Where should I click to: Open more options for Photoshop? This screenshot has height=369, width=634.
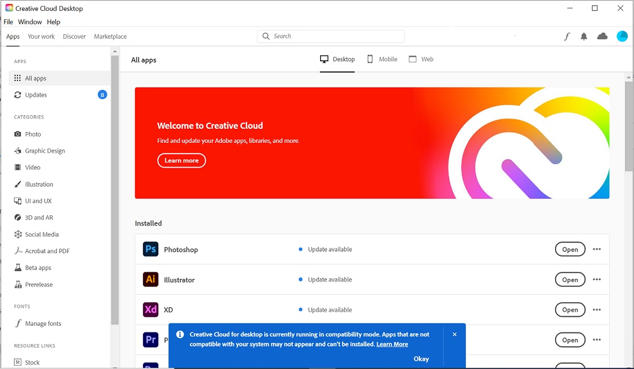(597, 249)
